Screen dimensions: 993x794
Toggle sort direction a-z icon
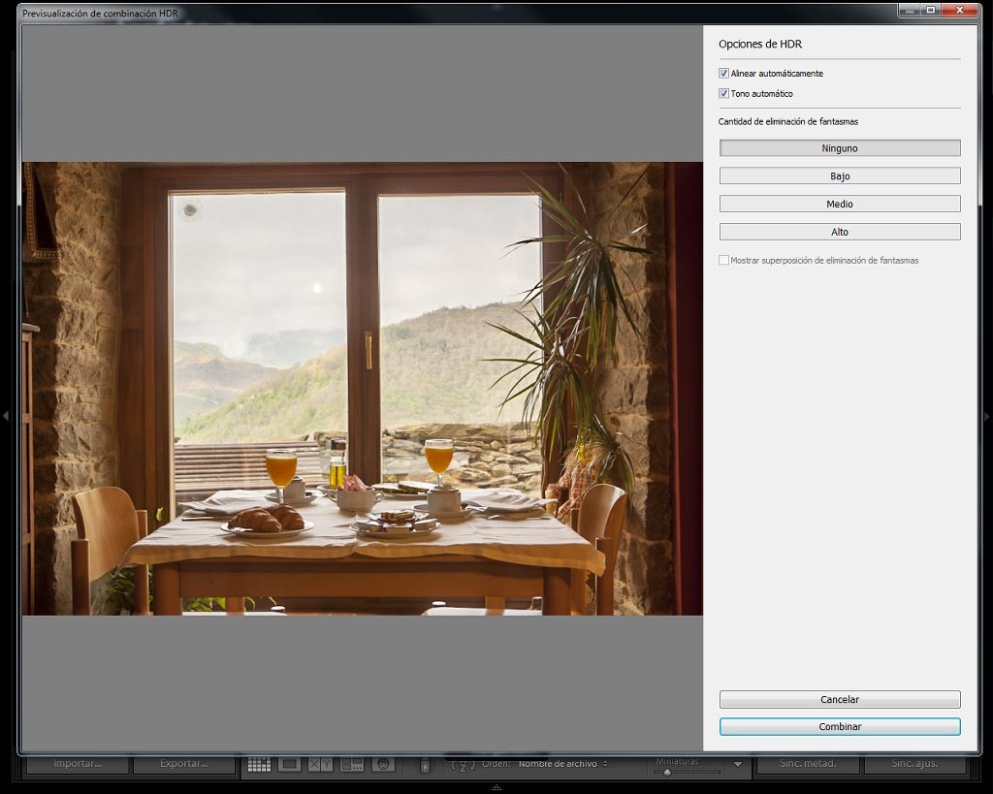464,765
